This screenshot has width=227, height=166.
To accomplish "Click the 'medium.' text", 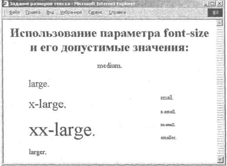I will [110, 66].
